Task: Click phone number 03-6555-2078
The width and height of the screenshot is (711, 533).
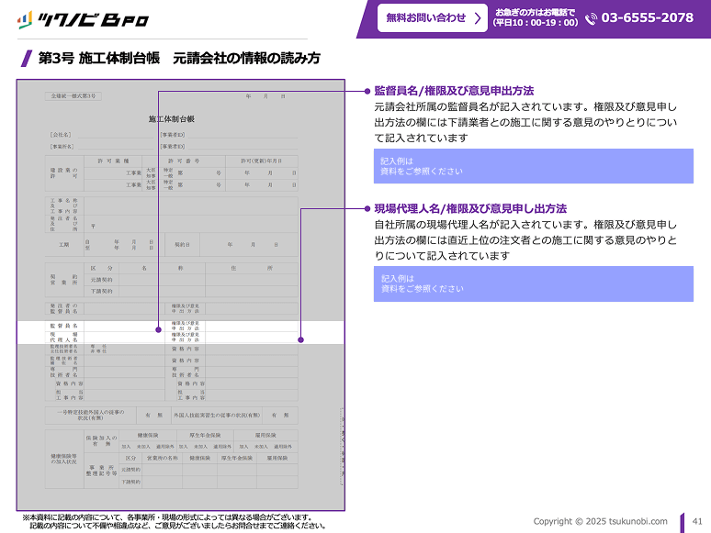Action: (x=647, y=17)
